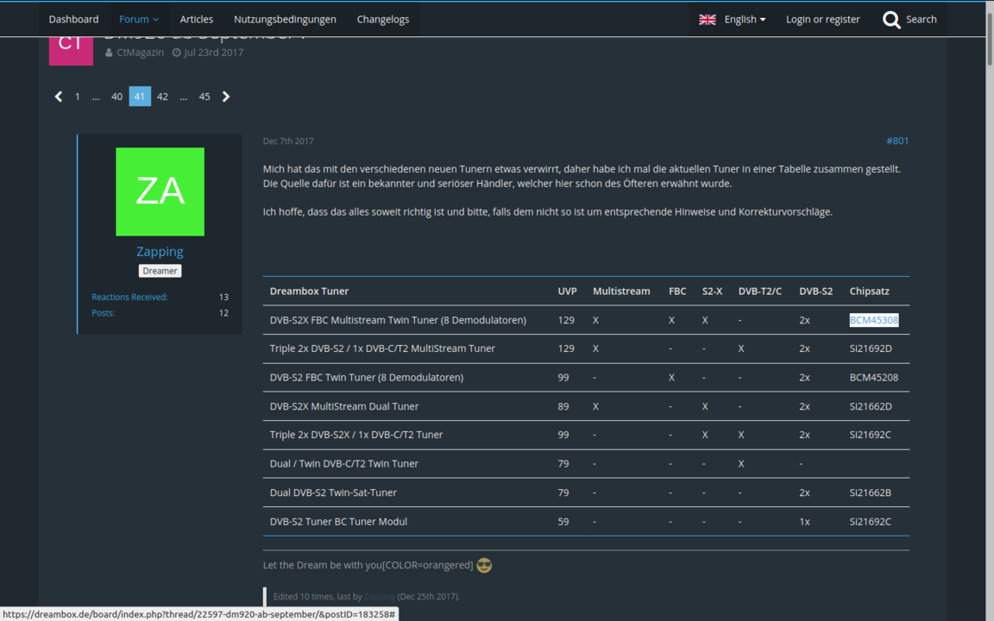Click the UK flag language icon

pyautogui.click(x=707, y=19)
